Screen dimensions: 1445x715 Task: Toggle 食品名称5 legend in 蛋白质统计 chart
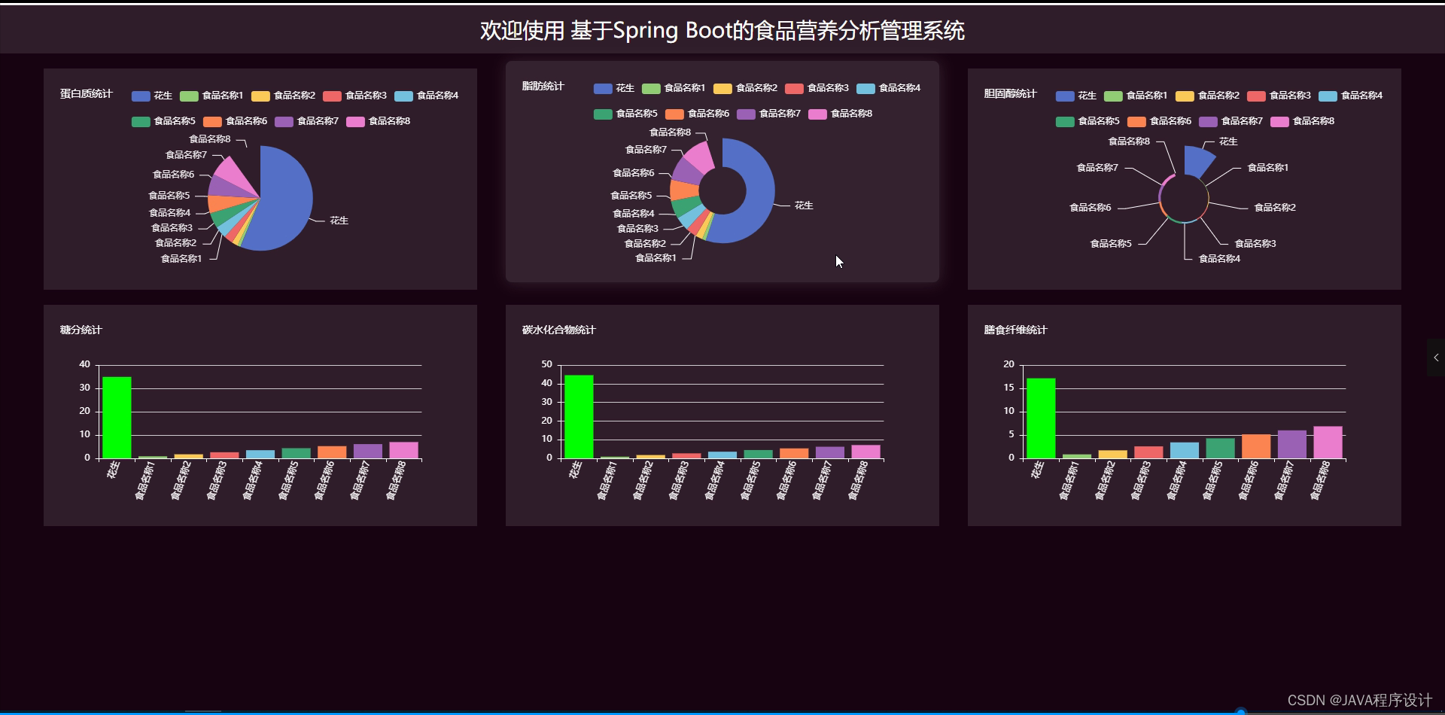163,121
